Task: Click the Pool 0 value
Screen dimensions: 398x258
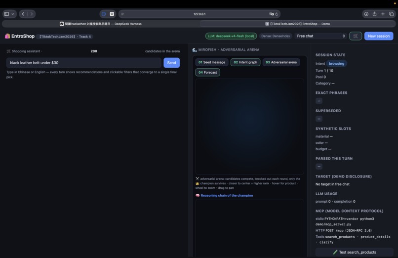Action: pyautogui.click(x=324, y=77)
